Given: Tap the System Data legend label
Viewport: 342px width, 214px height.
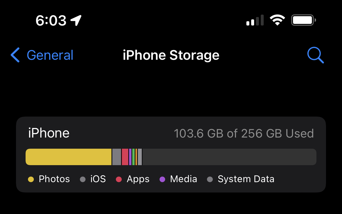Looking at the screenshot, I should click(246, 179).
